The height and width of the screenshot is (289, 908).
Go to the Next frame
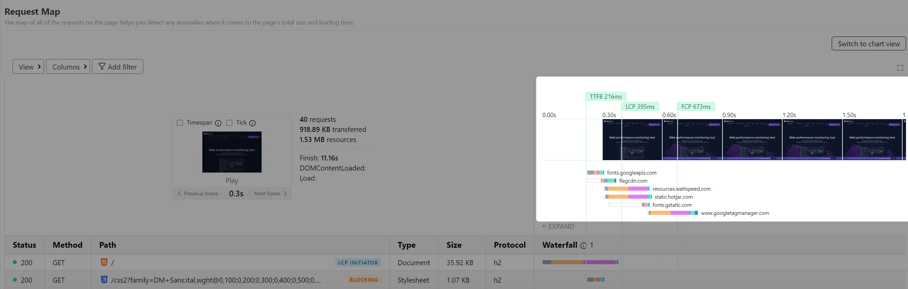(270, 194)
